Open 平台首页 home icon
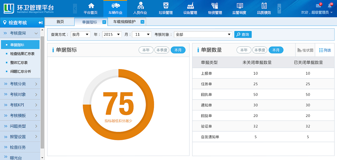Screen dimensions: 337x160 [91, 6]
